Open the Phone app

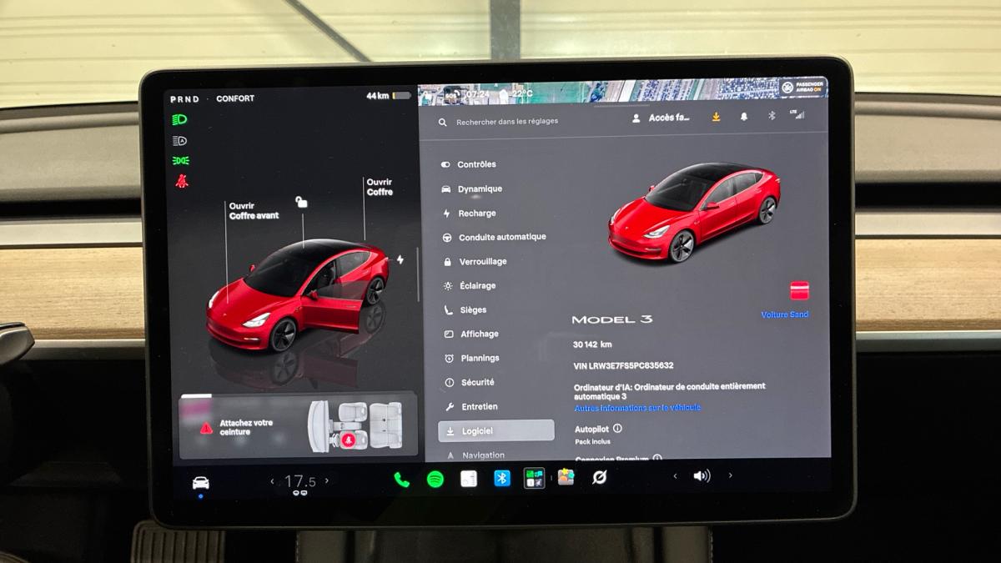click(401, 479)
